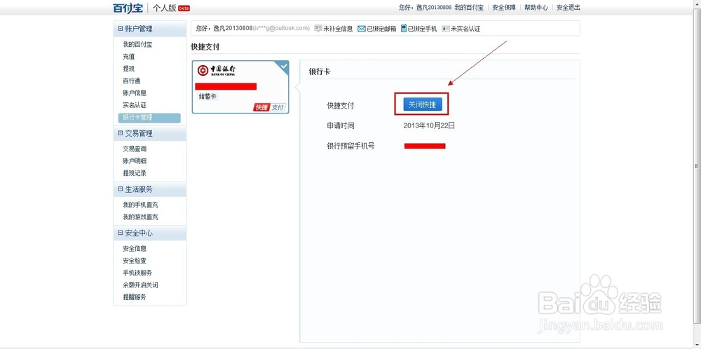Screen dimensions: 701x349
Task: Click the checkmark corner on bank card
Action: pos(283,67)
